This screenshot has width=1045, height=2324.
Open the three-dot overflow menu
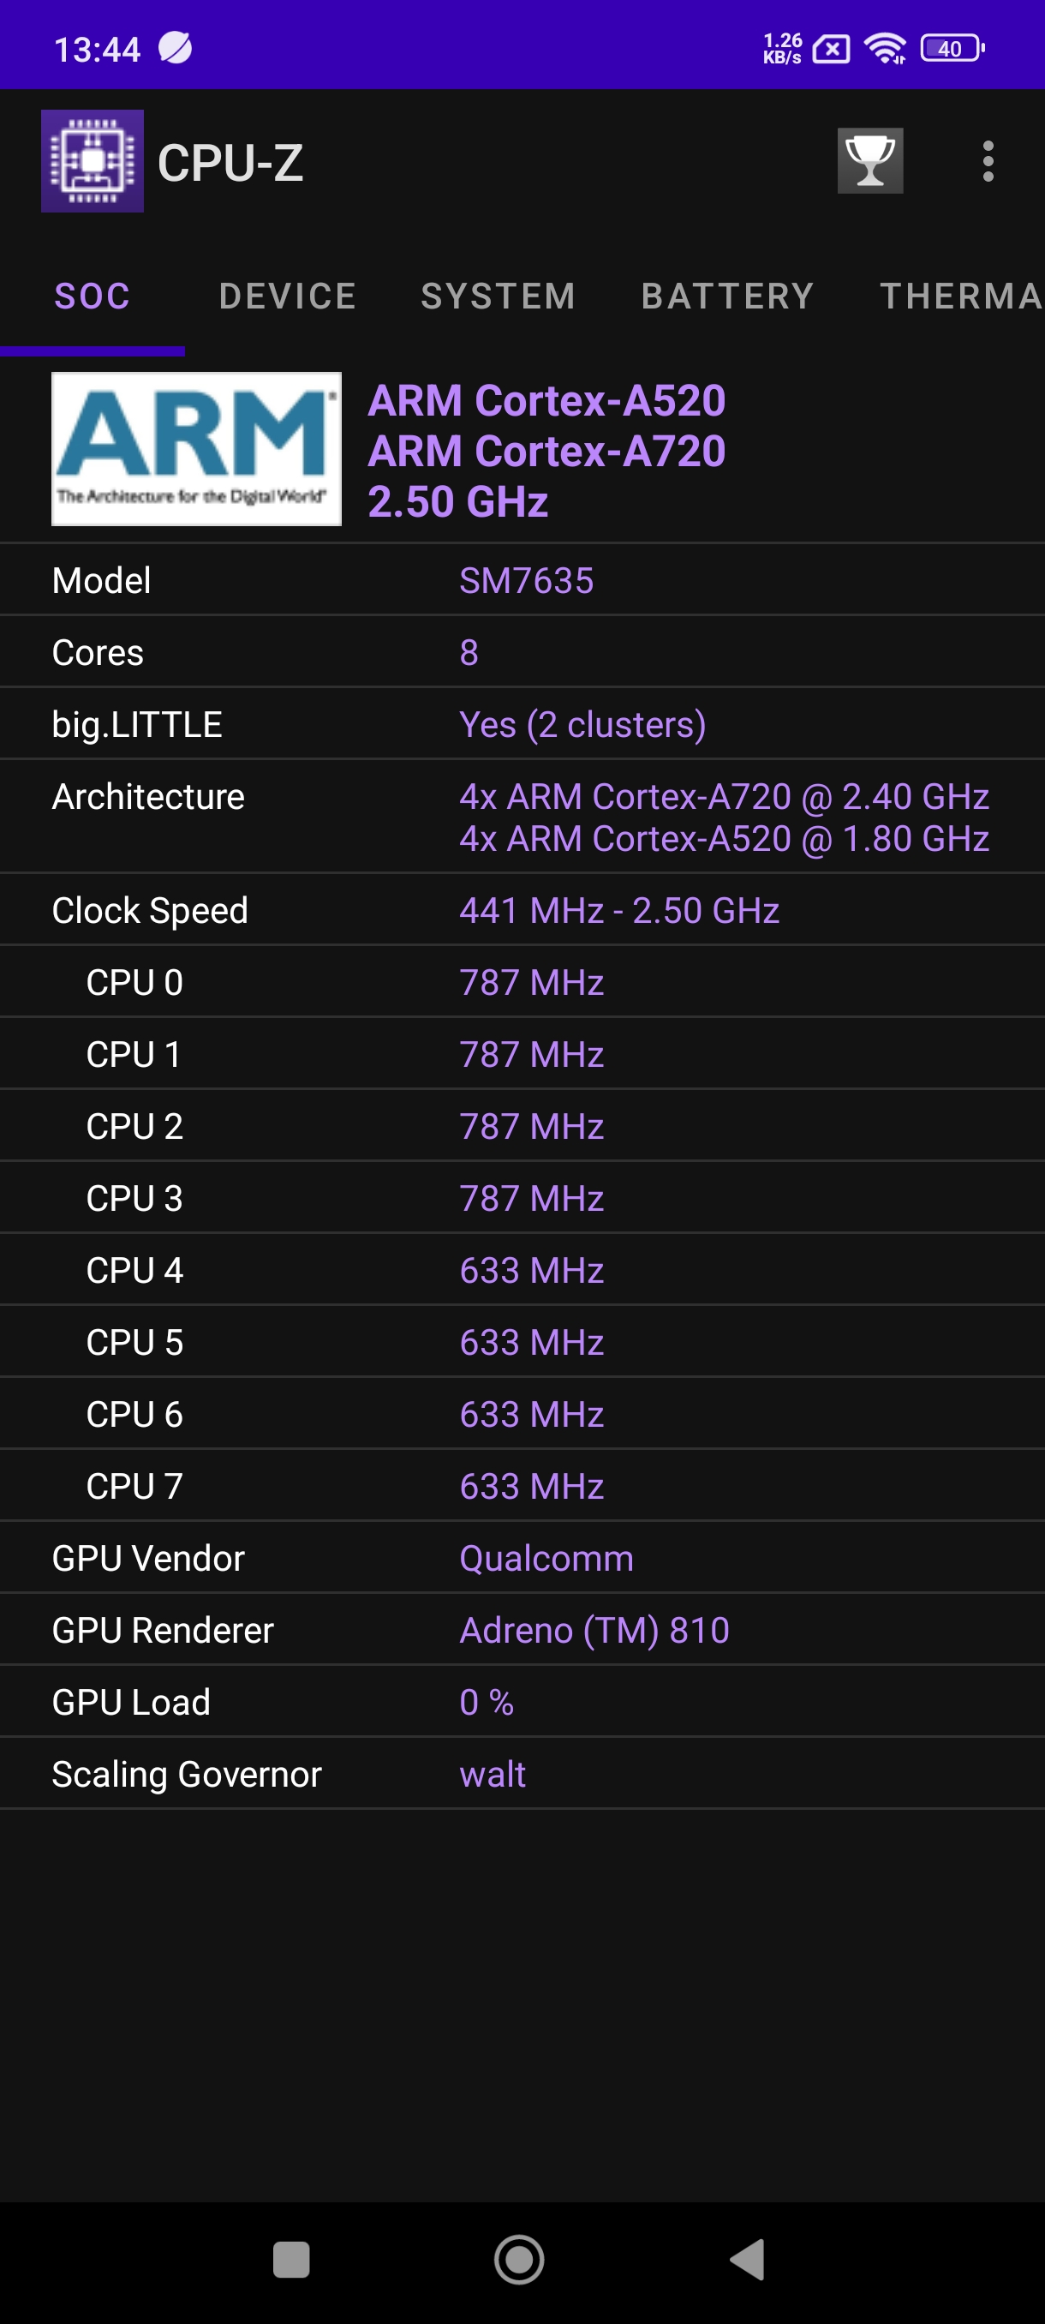coord(988,161)
